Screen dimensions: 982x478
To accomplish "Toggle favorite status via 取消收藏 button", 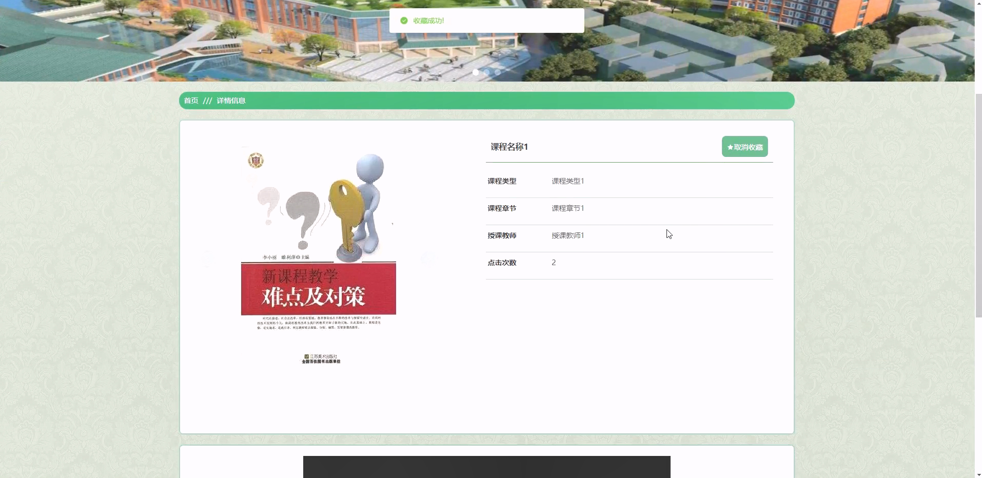I will pos(744,146).
